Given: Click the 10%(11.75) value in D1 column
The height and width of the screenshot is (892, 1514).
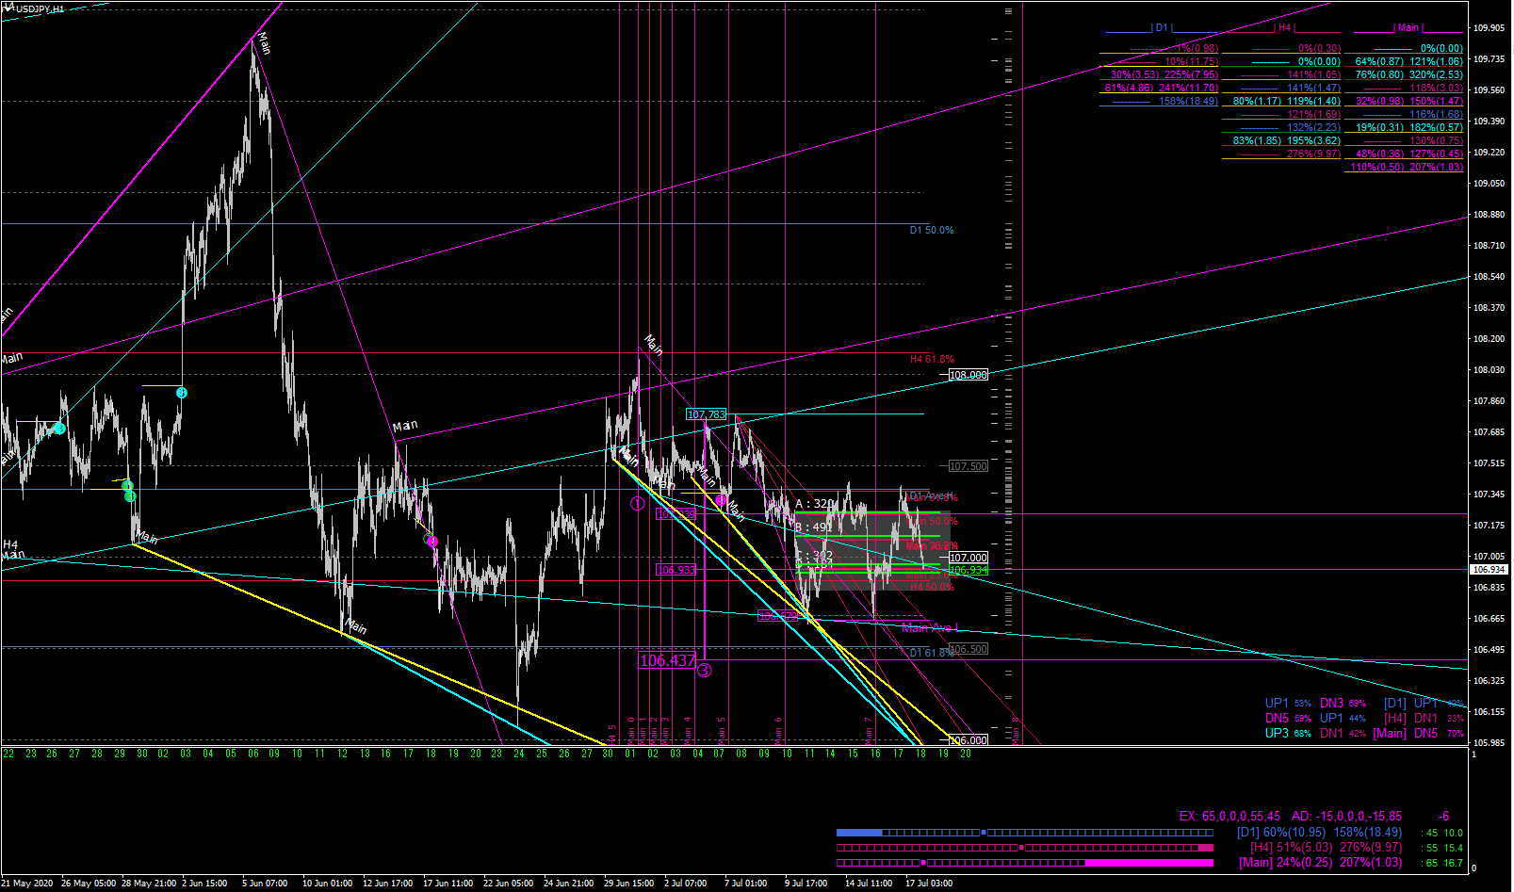Looking at the screenshot, I should click(1191, 62).
